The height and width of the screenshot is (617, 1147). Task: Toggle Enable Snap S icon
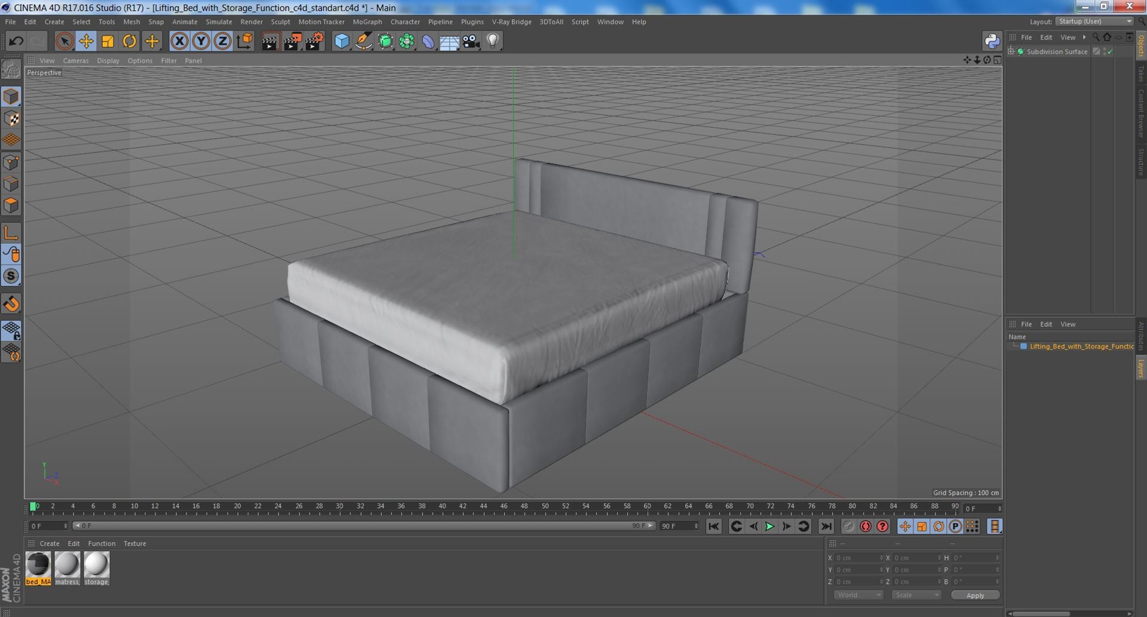[11, 276]
